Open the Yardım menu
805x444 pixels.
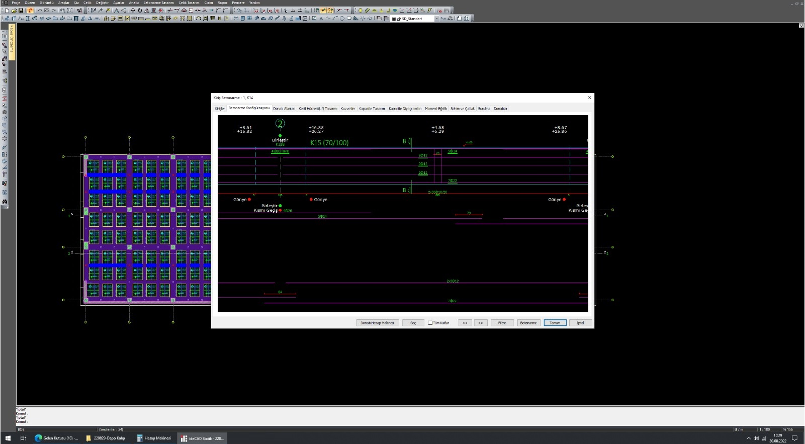(254, 3)
